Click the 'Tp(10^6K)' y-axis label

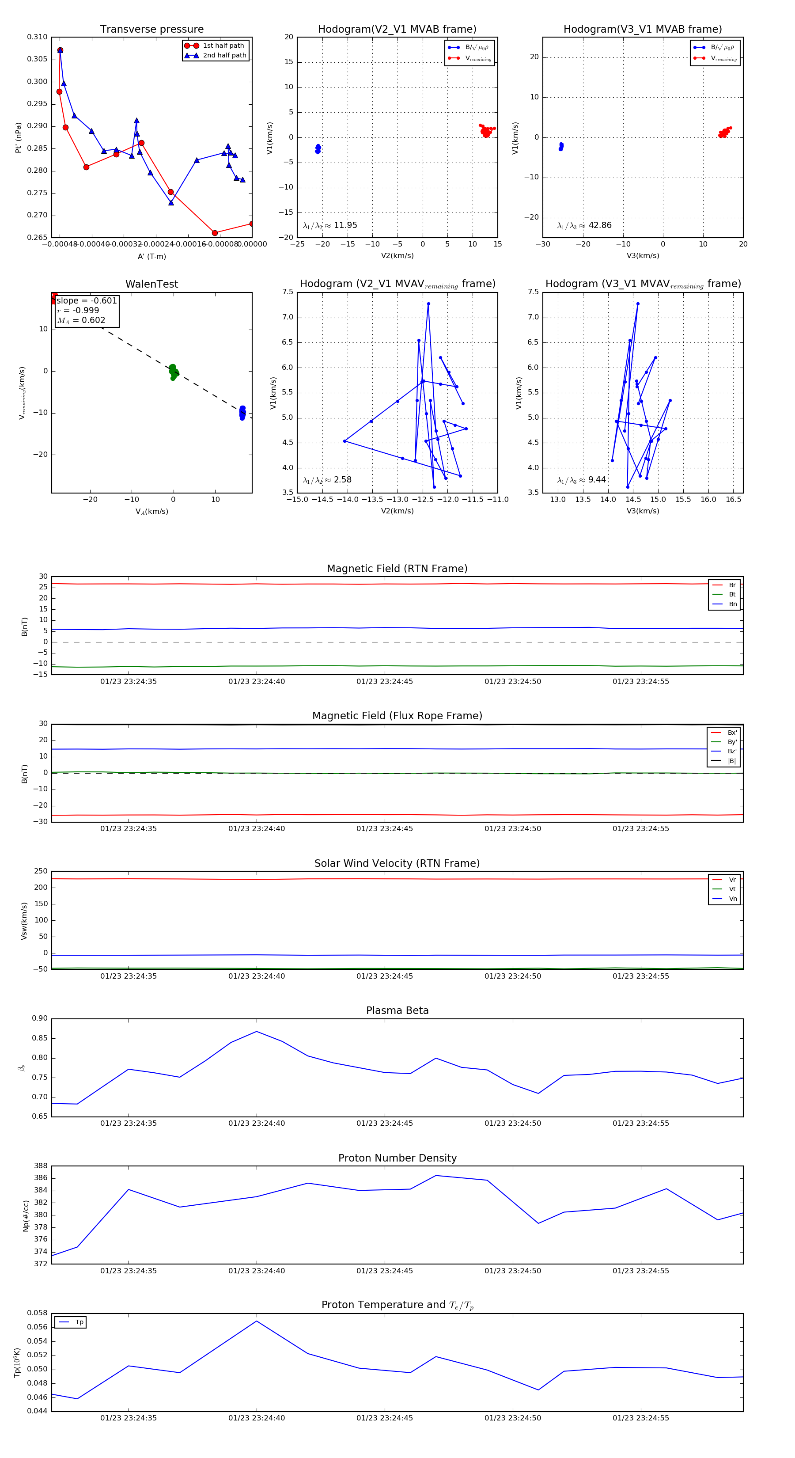pos(18,1363)
